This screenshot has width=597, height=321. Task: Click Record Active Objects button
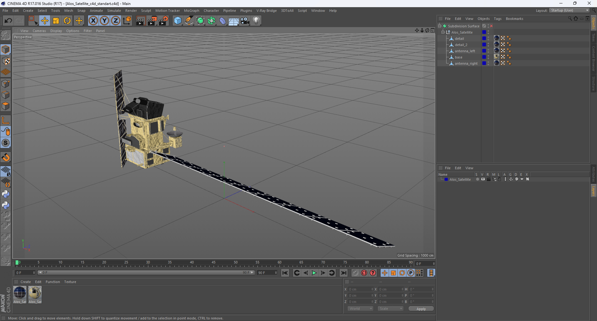(355, 273)
